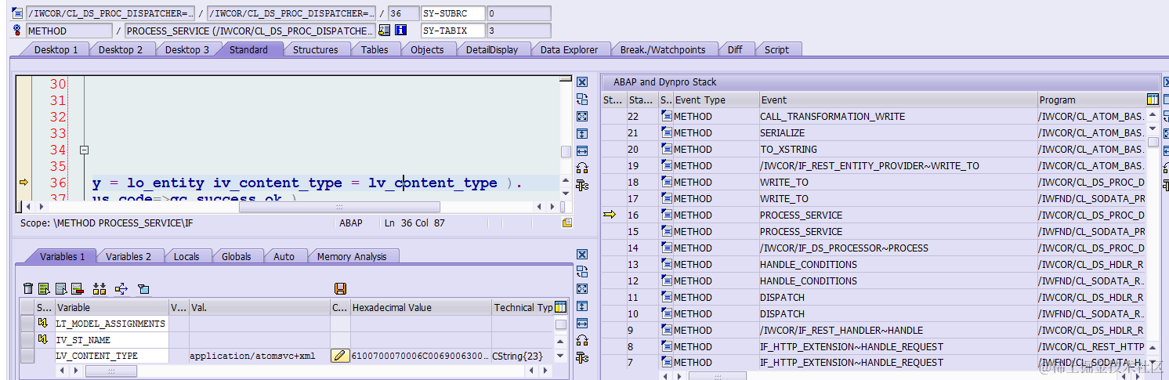Collapse code block at line 34
The height and width of the screenshot is (380, 1169).
[84, 150]
